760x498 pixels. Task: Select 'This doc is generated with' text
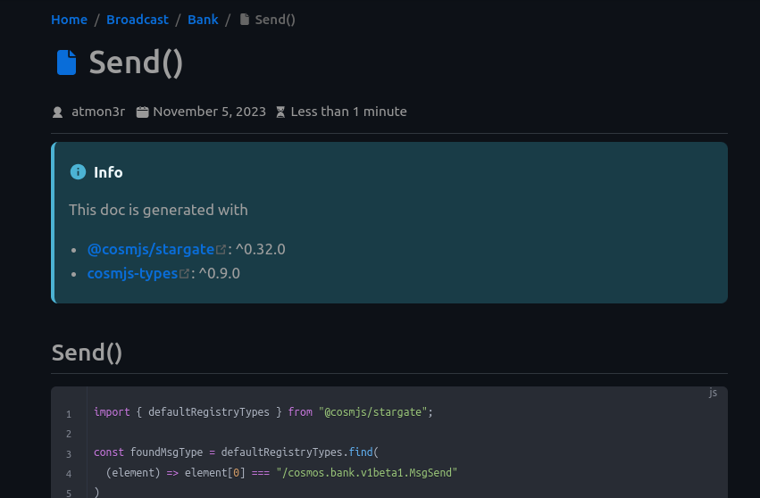click(158, 210)
